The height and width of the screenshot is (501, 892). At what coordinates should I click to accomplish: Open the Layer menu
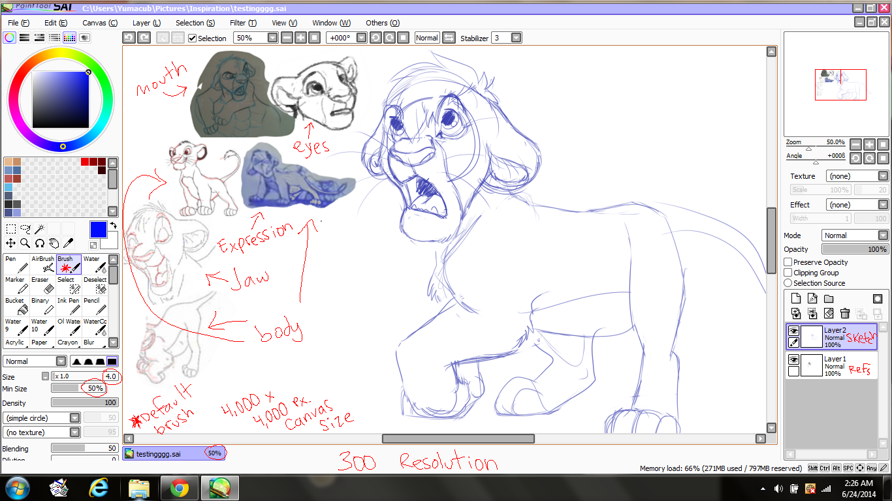click(x=146, y=23)
